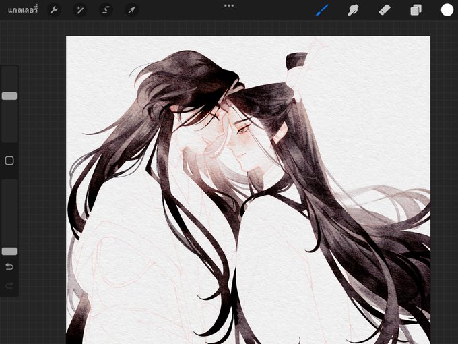This screenshot has height=344, width=458.
Task: Open the Adjustments magic wand menu
Action: 79,10
